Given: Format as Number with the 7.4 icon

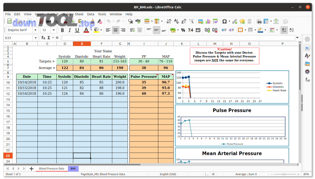Looking at the screenshot, I should (190, 30).
